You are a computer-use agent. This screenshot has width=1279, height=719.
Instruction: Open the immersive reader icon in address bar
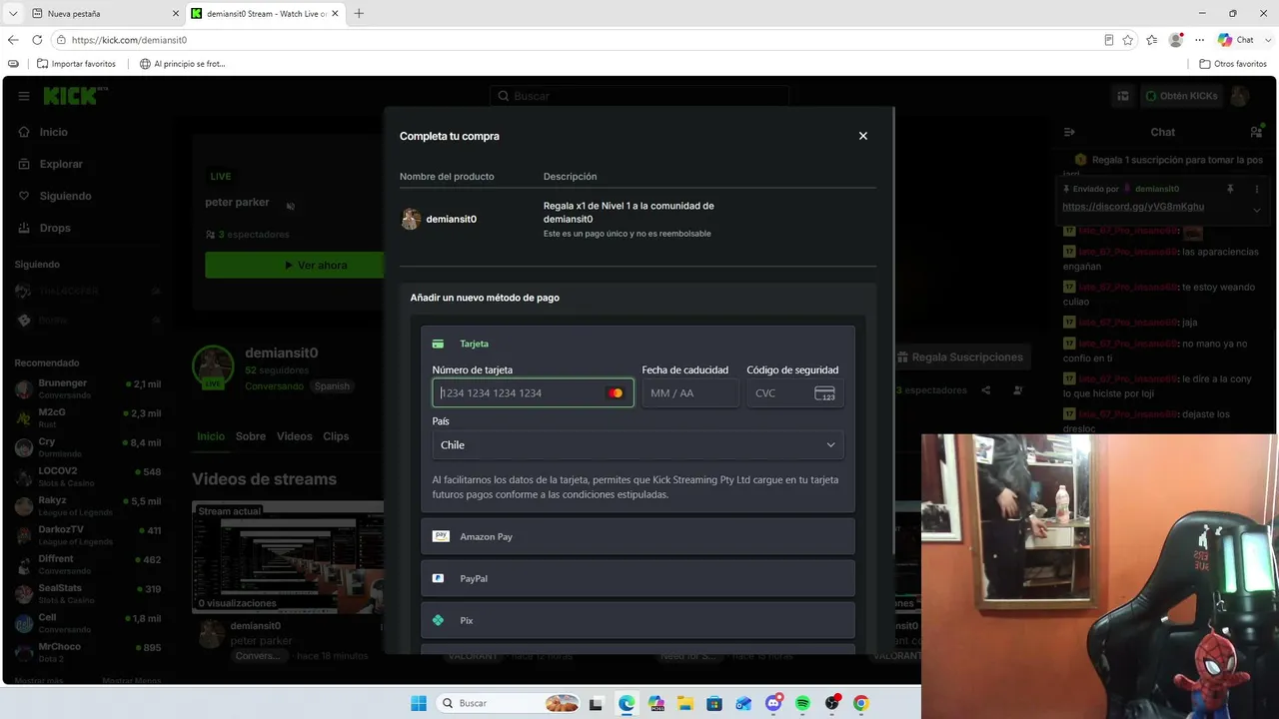coord(1109,40)
